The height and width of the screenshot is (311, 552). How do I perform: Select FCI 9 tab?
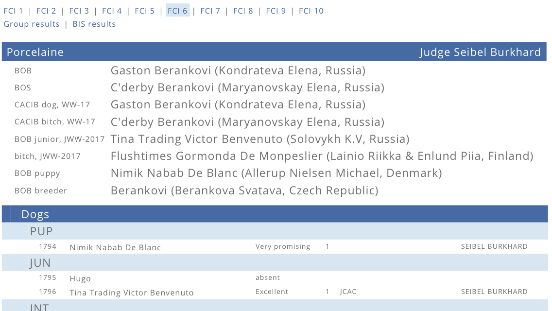[x=276, y=11]
